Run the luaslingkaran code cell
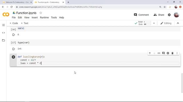Screen dimensions: 183x102 pos(13,57)
